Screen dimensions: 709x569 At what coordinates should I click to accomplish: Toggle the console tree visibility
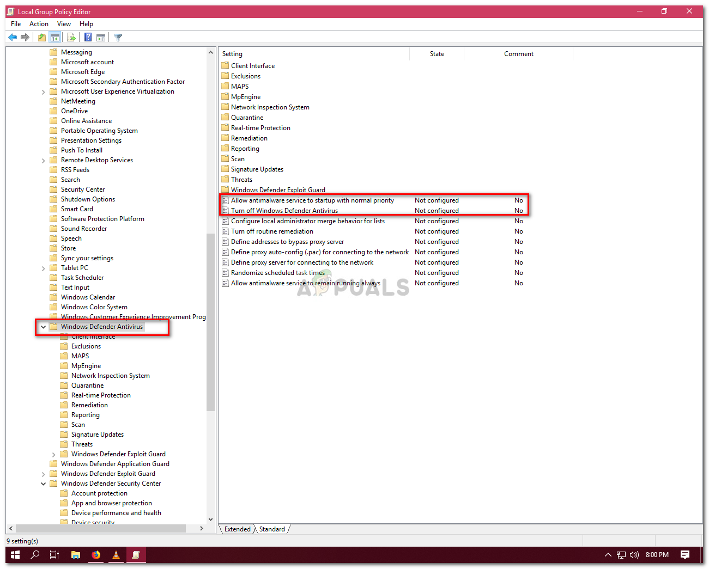point(55,37)
